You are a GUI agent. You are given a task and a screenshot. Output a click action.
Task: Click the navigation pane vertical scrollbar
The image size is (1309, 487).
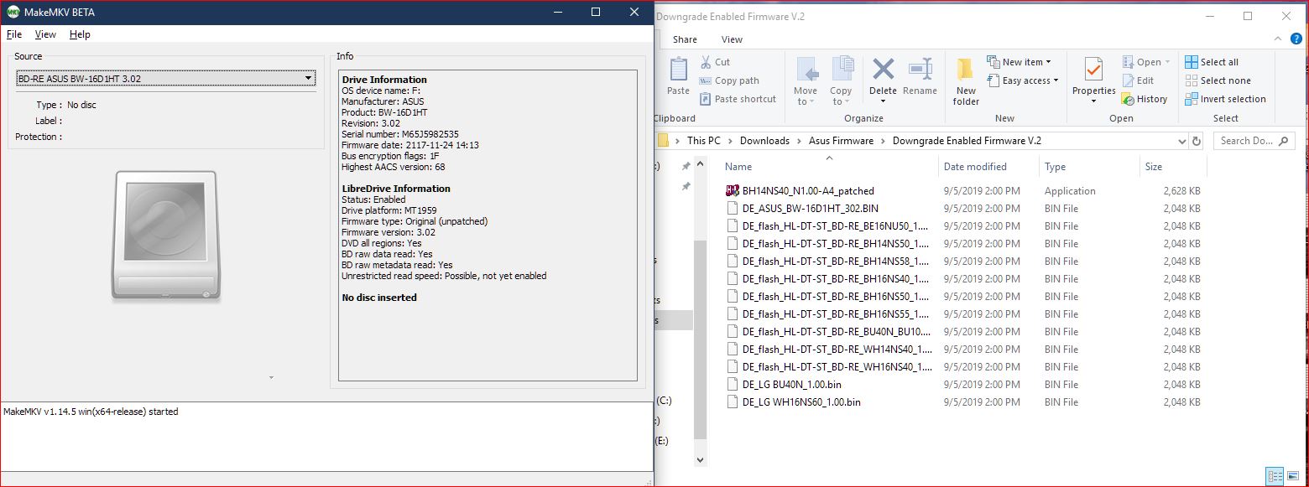click(701, 339)
